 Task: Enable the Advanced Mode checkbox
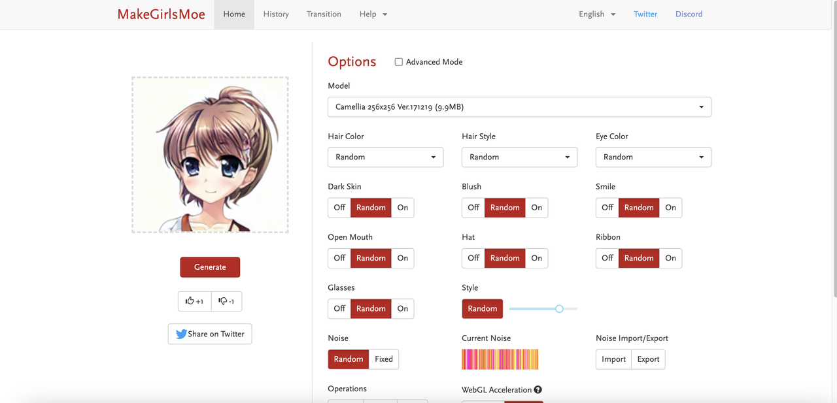(398, 62)
